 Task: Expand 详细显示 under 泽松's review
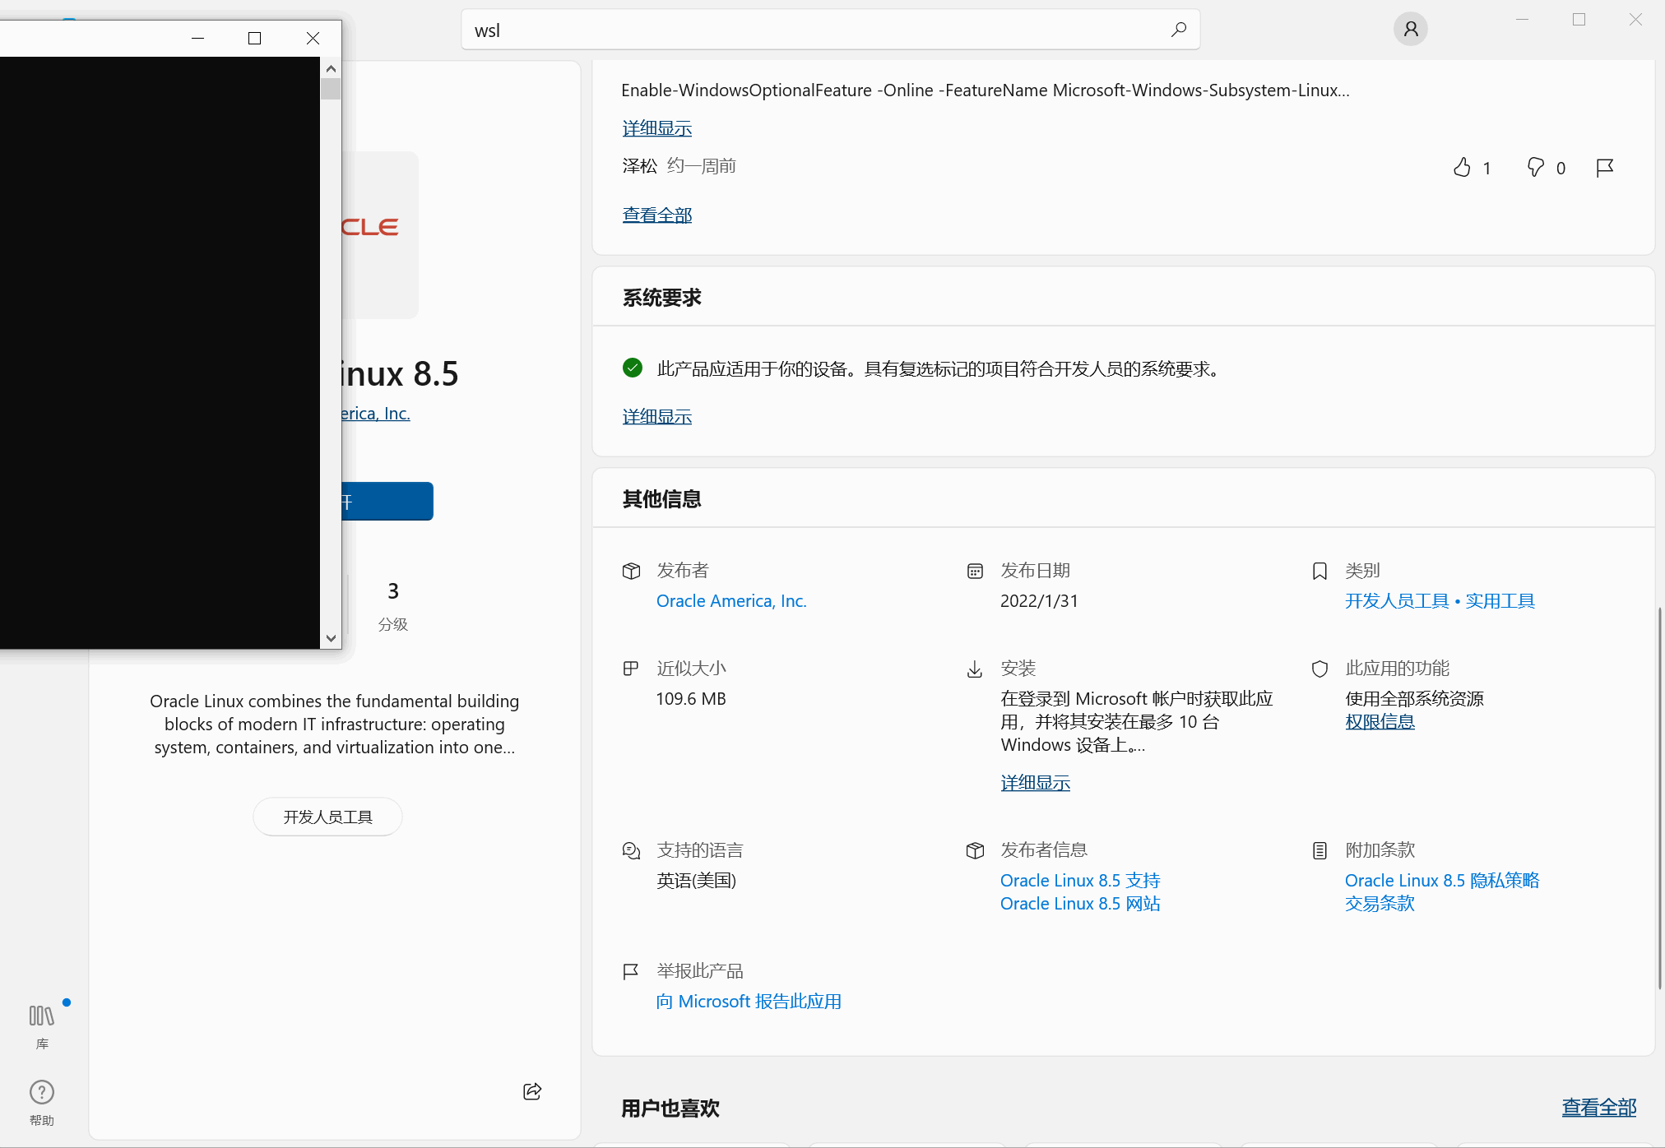point(656,128)
